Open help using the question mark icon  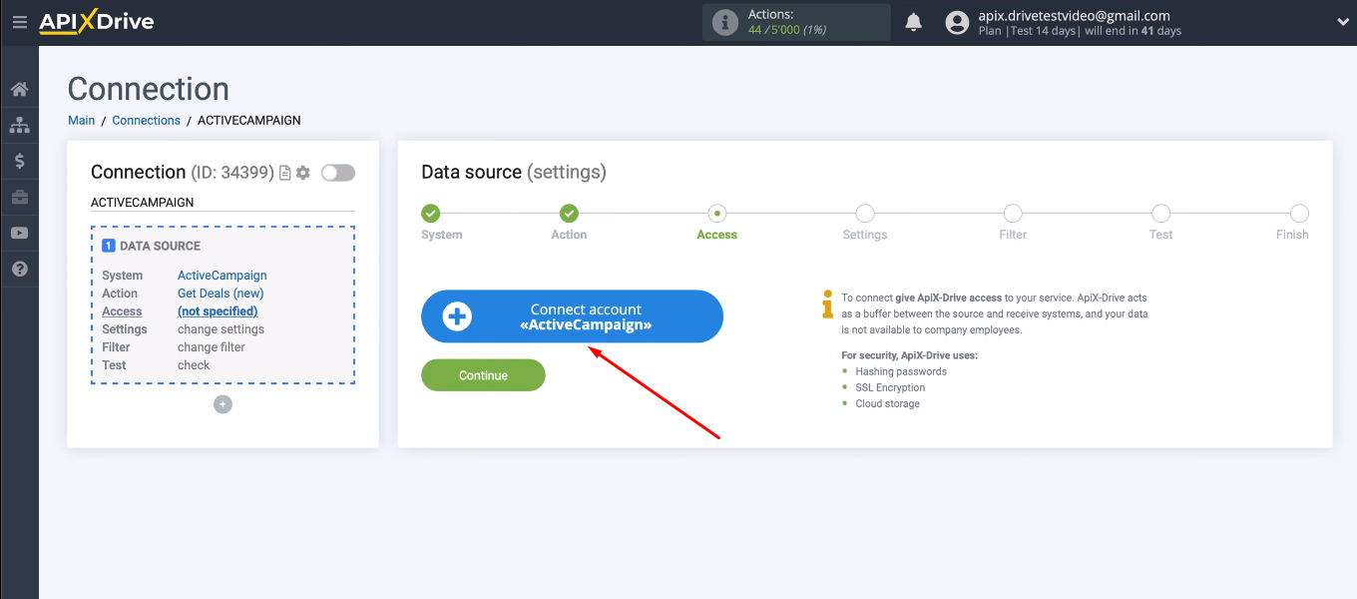coord(19,269)
